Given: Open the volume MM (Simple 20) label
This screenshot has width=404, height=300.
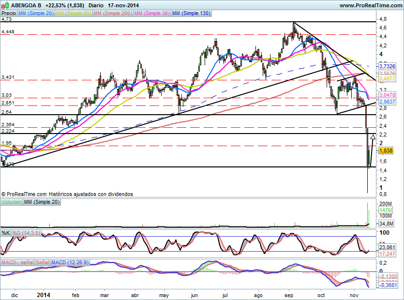Looking at the screenshot, I should coord(42,202).
